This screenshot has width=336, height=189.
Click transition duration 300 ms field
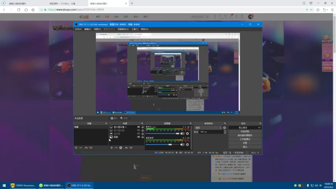[211, 132]
